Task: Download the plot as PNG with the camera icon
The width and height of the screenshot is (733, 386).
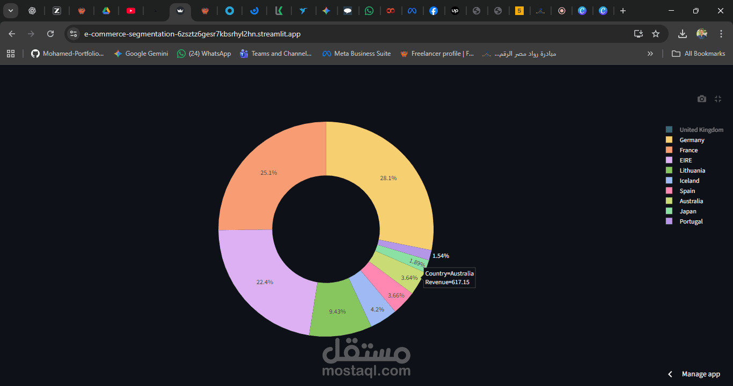Action: pyautogui.click(x=701, y=99)
